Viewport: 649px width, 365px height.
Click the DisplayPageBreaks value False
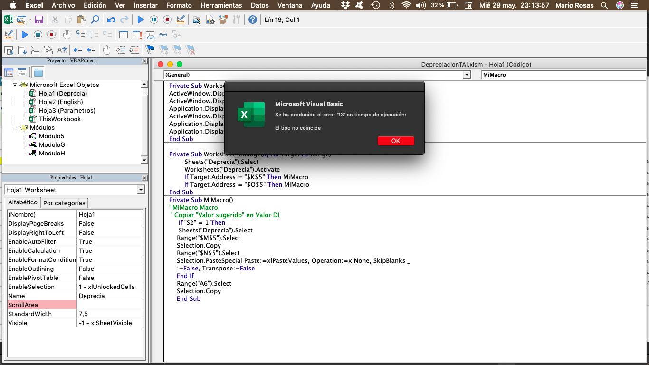click(x=110, y=223)
